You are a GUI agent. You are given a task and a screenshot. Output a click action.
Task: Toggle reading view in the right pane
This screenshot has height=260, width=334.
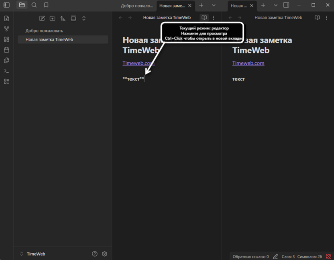pos(317,18)
